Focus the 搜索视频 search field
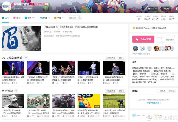The height and width of the screenshot is (122, 178). tap(75, 18)
